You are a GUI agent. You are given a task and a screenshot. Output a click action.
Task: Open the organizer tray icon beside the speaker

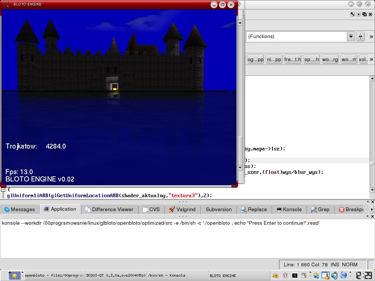pyautogui.click(x=325, y=276)
